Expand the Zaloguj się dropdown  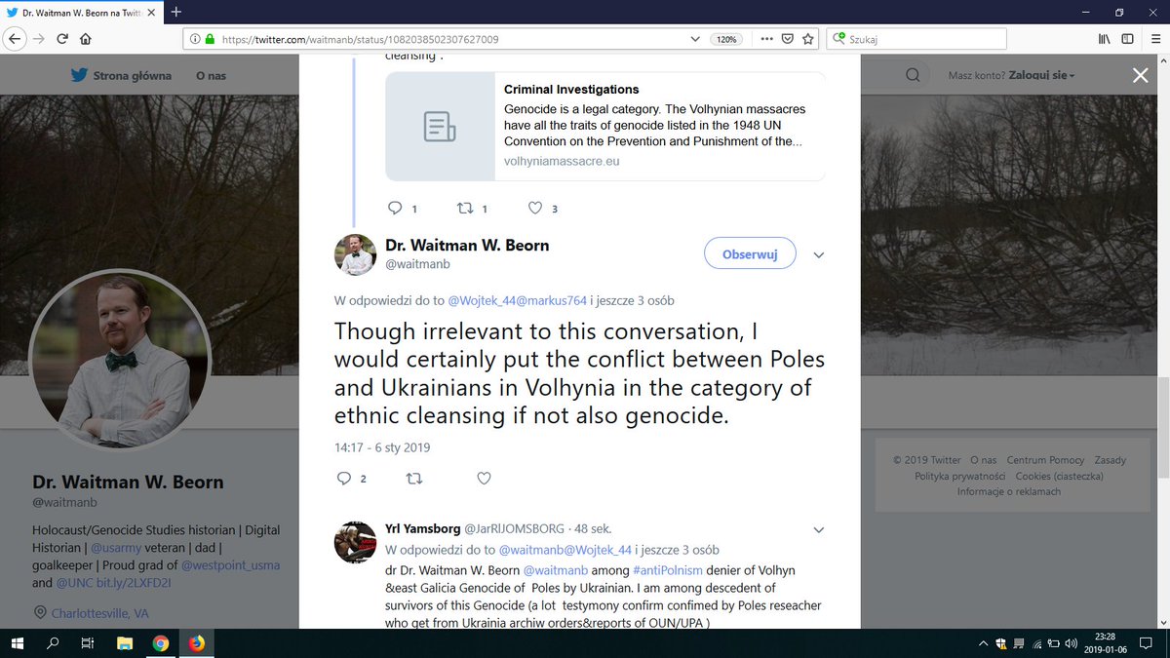[1041, 75]
